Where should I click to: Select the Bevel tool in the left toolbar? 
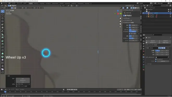3,44
